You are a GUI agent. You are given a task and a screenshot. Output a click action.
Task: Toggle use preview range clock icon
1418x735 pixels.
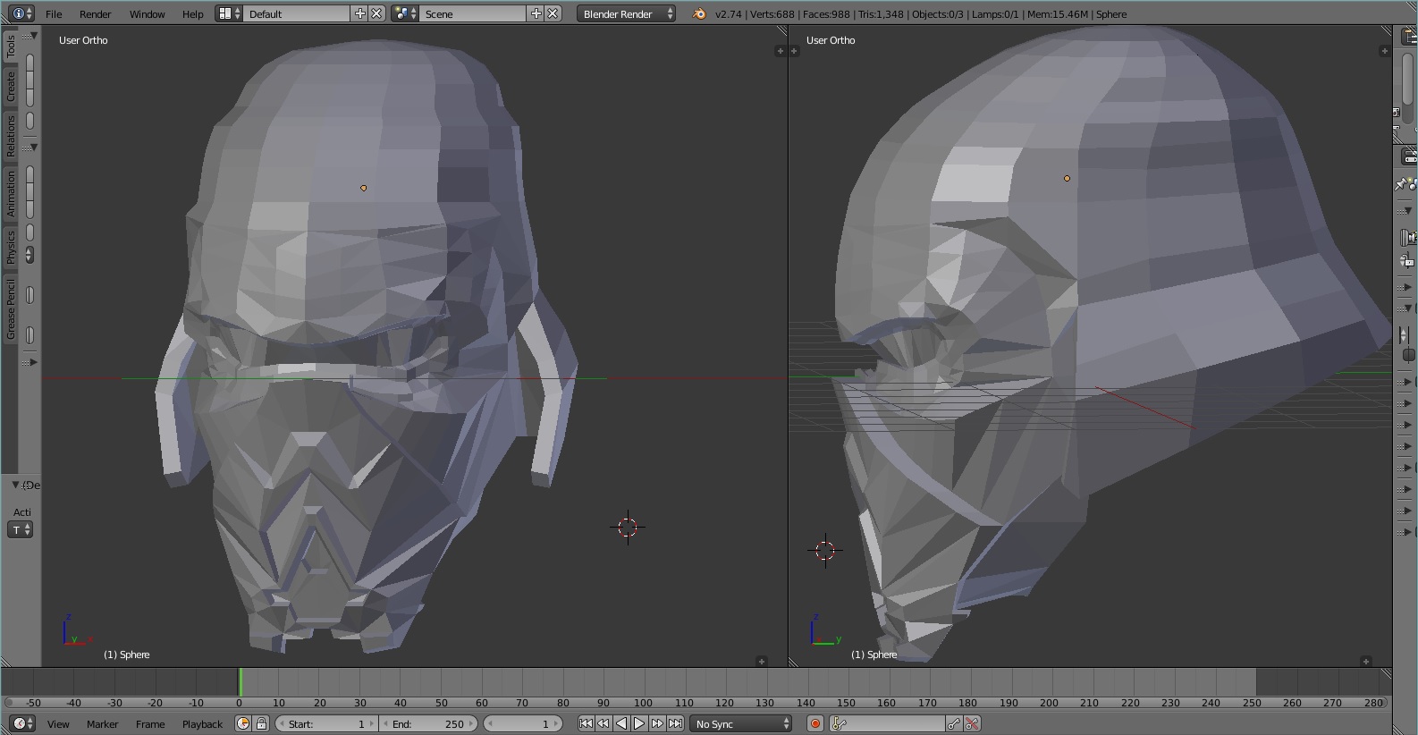[243, 723]
